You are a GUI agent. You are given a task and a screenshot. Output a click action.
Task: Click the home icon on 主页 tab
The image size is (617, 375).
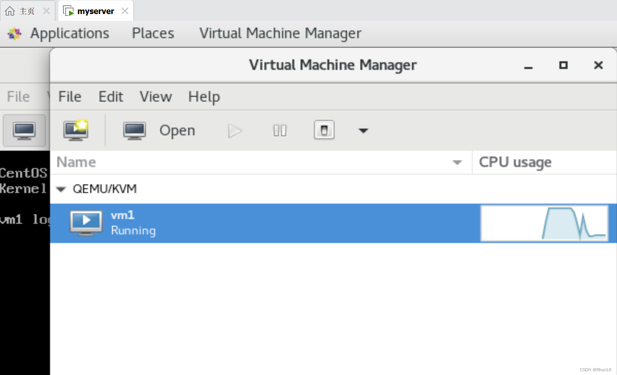10,11
